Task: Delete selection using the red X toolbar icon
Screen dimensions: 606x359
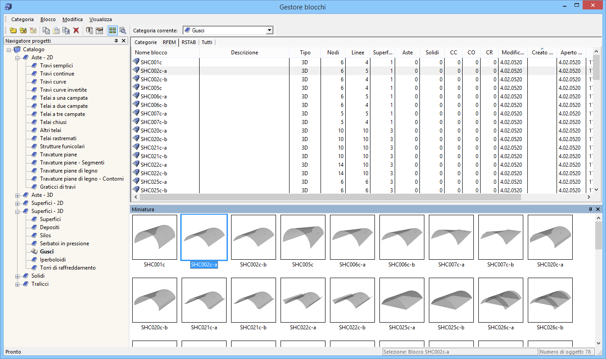Action: [76, 30]
